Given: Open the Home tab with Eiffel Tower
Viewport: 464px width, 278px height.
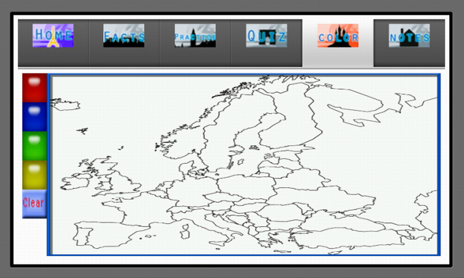Looking at the screenshot, I should (53, 36).
